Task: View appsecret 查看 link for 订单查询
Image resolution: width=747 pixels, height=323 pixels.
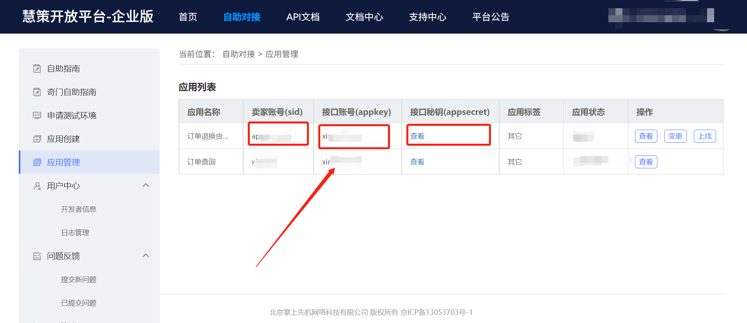Action: 417,162
